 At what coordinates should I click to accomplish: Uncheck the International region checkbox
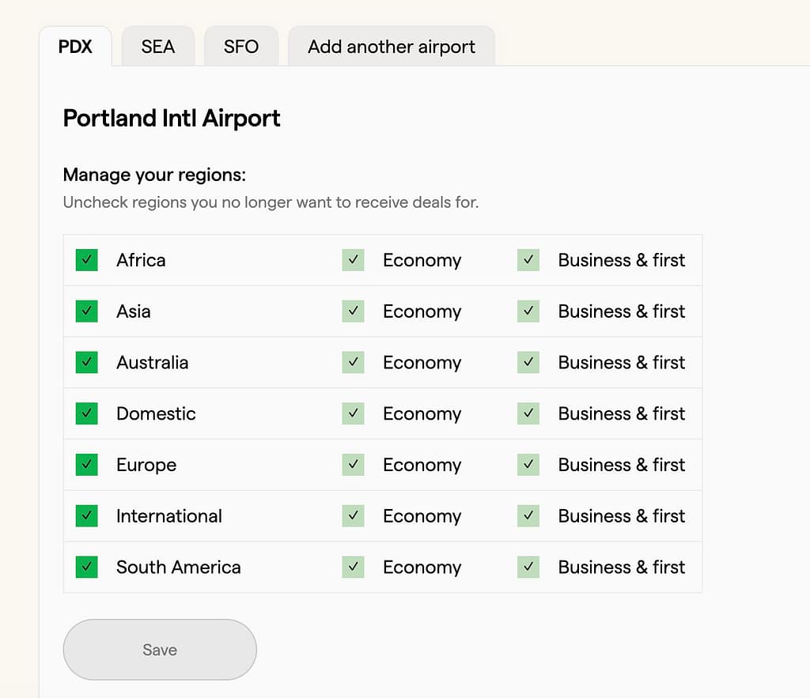[86, 515]
